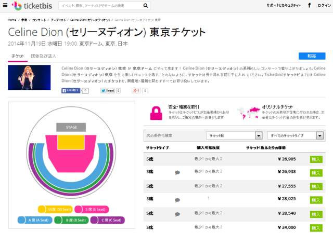Buy the ¥28,540 S seat ticket
Viewport: 333px width, 233px height.
pos(316,214)
